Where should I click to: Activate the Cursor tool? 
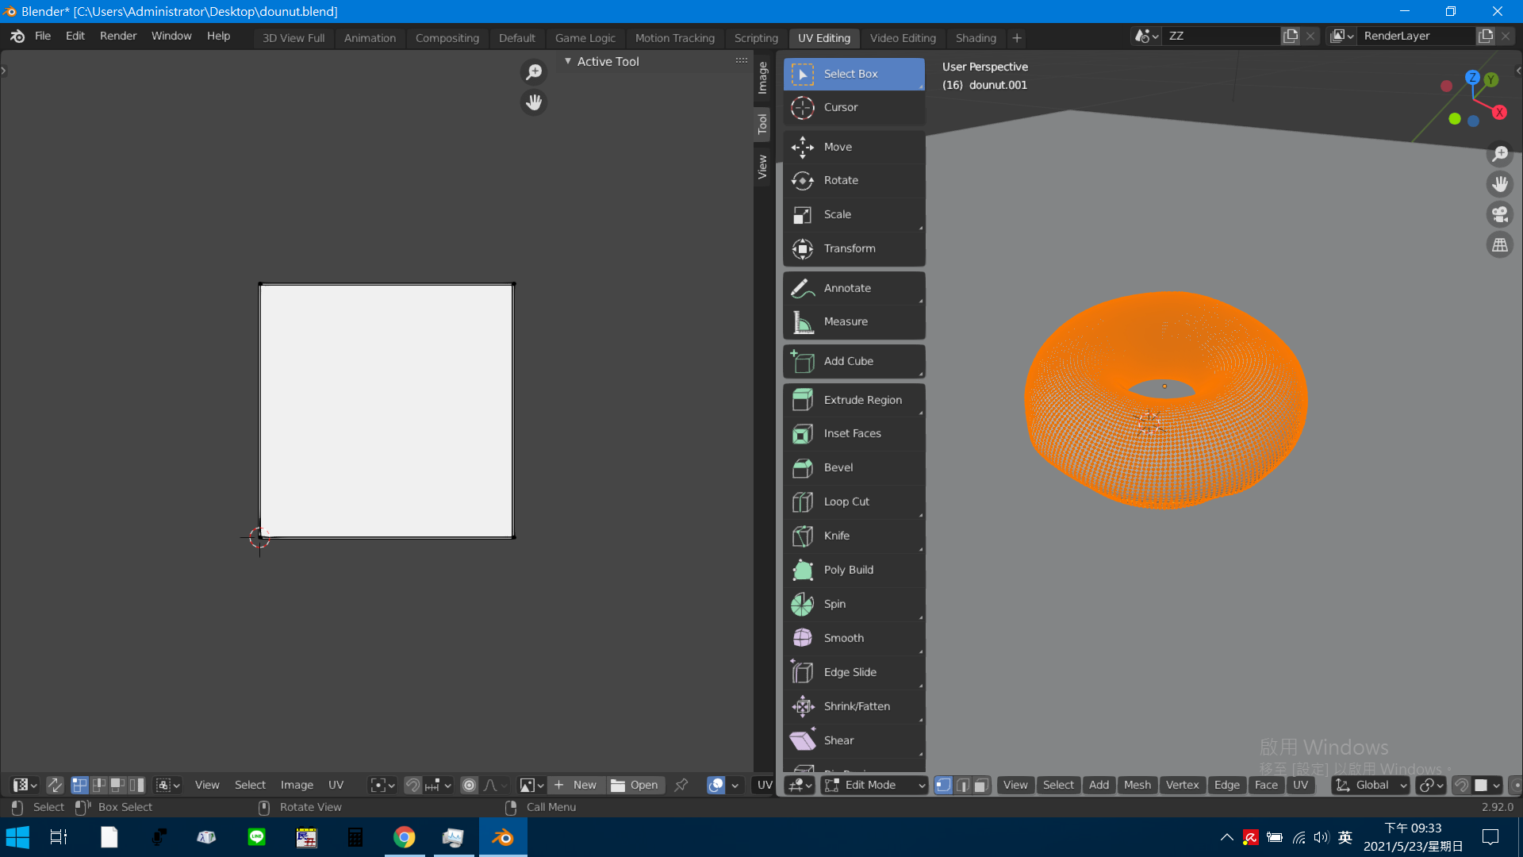point(854,107)
